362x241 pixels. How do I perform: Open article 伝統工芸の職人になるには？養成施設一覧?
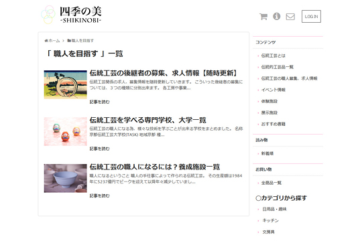click(155, 167)
